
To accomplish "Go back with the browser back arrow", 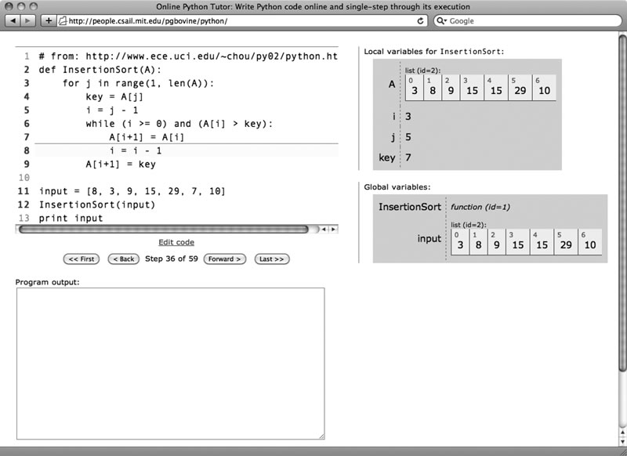I will coord(13,20).
